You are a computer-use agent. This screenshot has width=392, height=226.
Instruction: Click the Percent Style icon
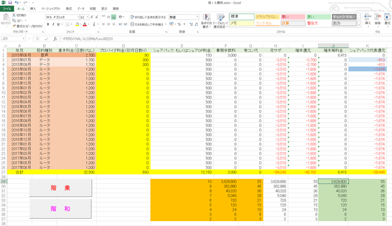[x=179, y=24]
